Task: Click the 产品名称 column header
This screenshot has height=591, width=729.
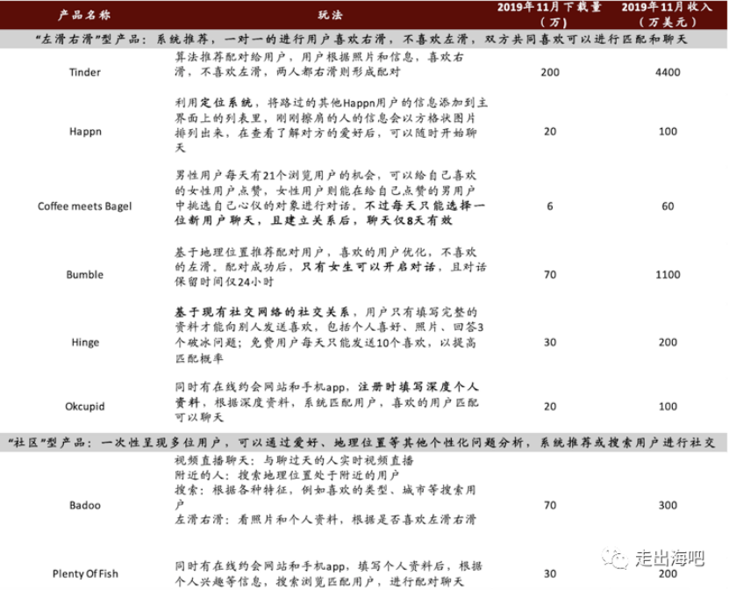Action: coord(84,15)
